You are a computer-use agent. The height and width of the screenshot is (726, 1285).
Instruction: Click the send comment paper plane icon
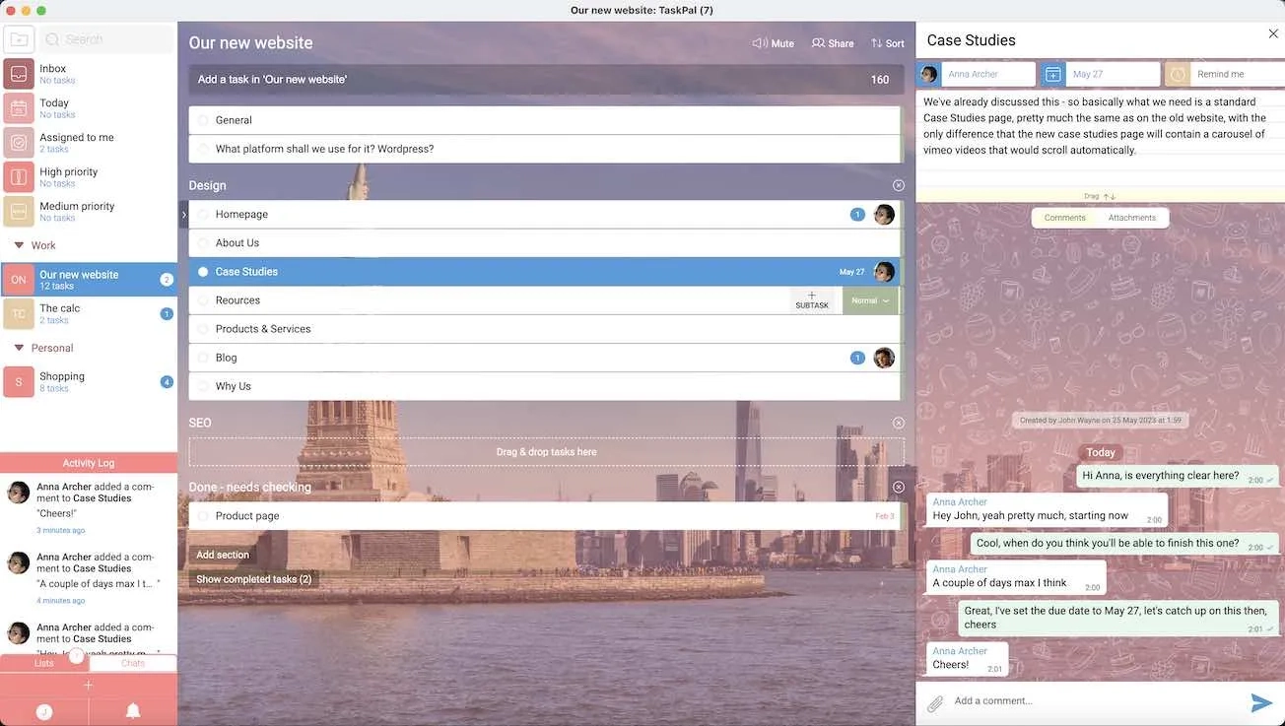1260,702
